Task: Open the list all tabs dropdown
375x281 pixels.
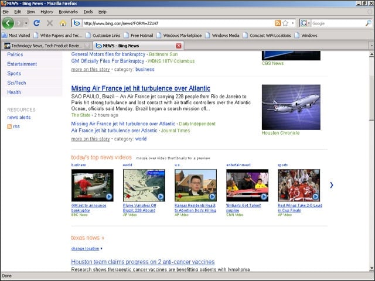Action: [x=371, y=46]
